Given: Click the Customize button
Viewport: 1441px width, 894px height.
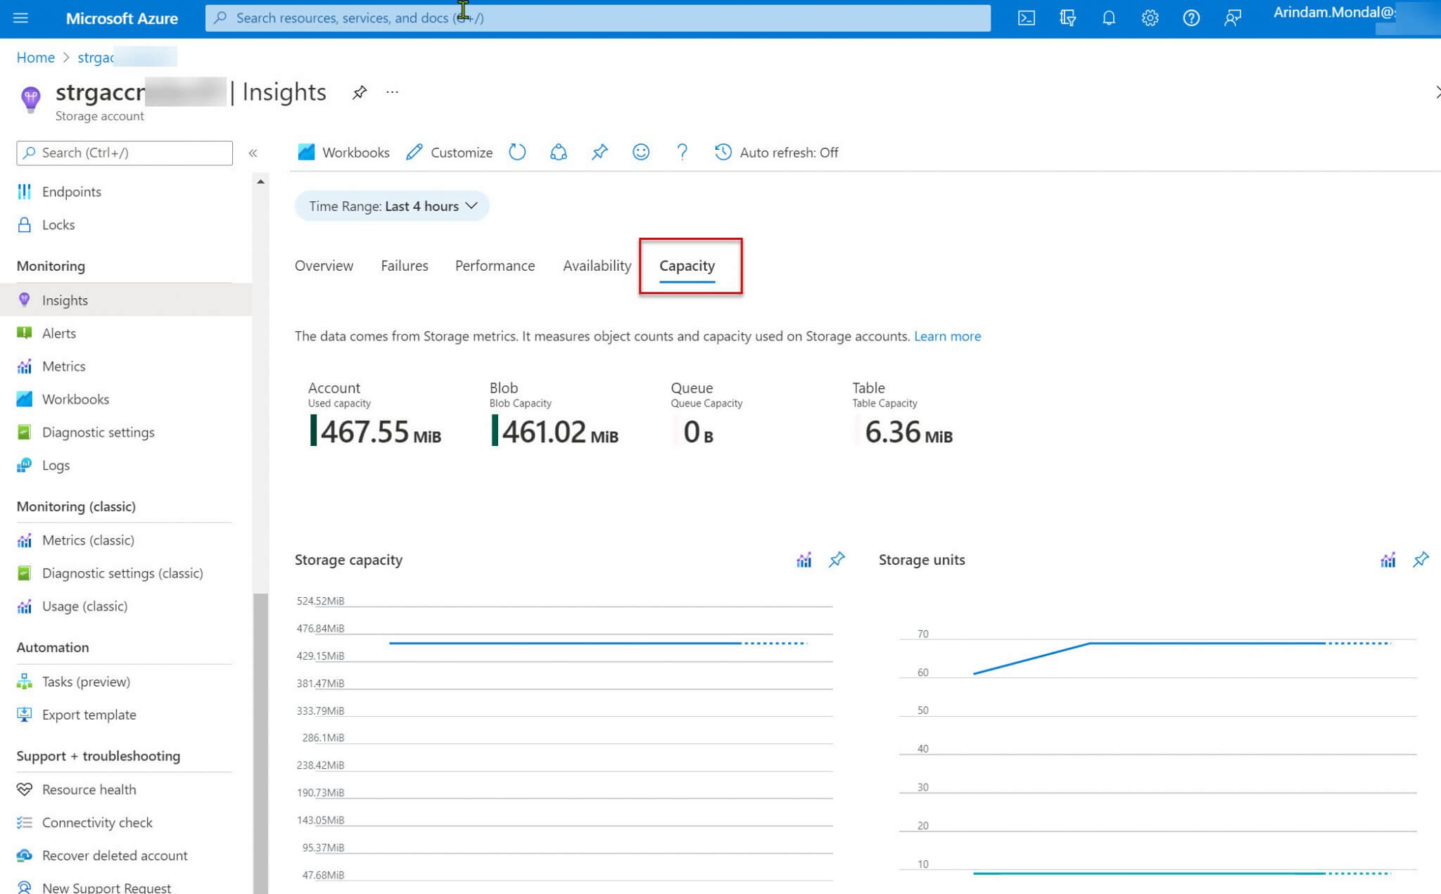Looking at the screenshot, I should pyautogui.click(x=450, y=153).
